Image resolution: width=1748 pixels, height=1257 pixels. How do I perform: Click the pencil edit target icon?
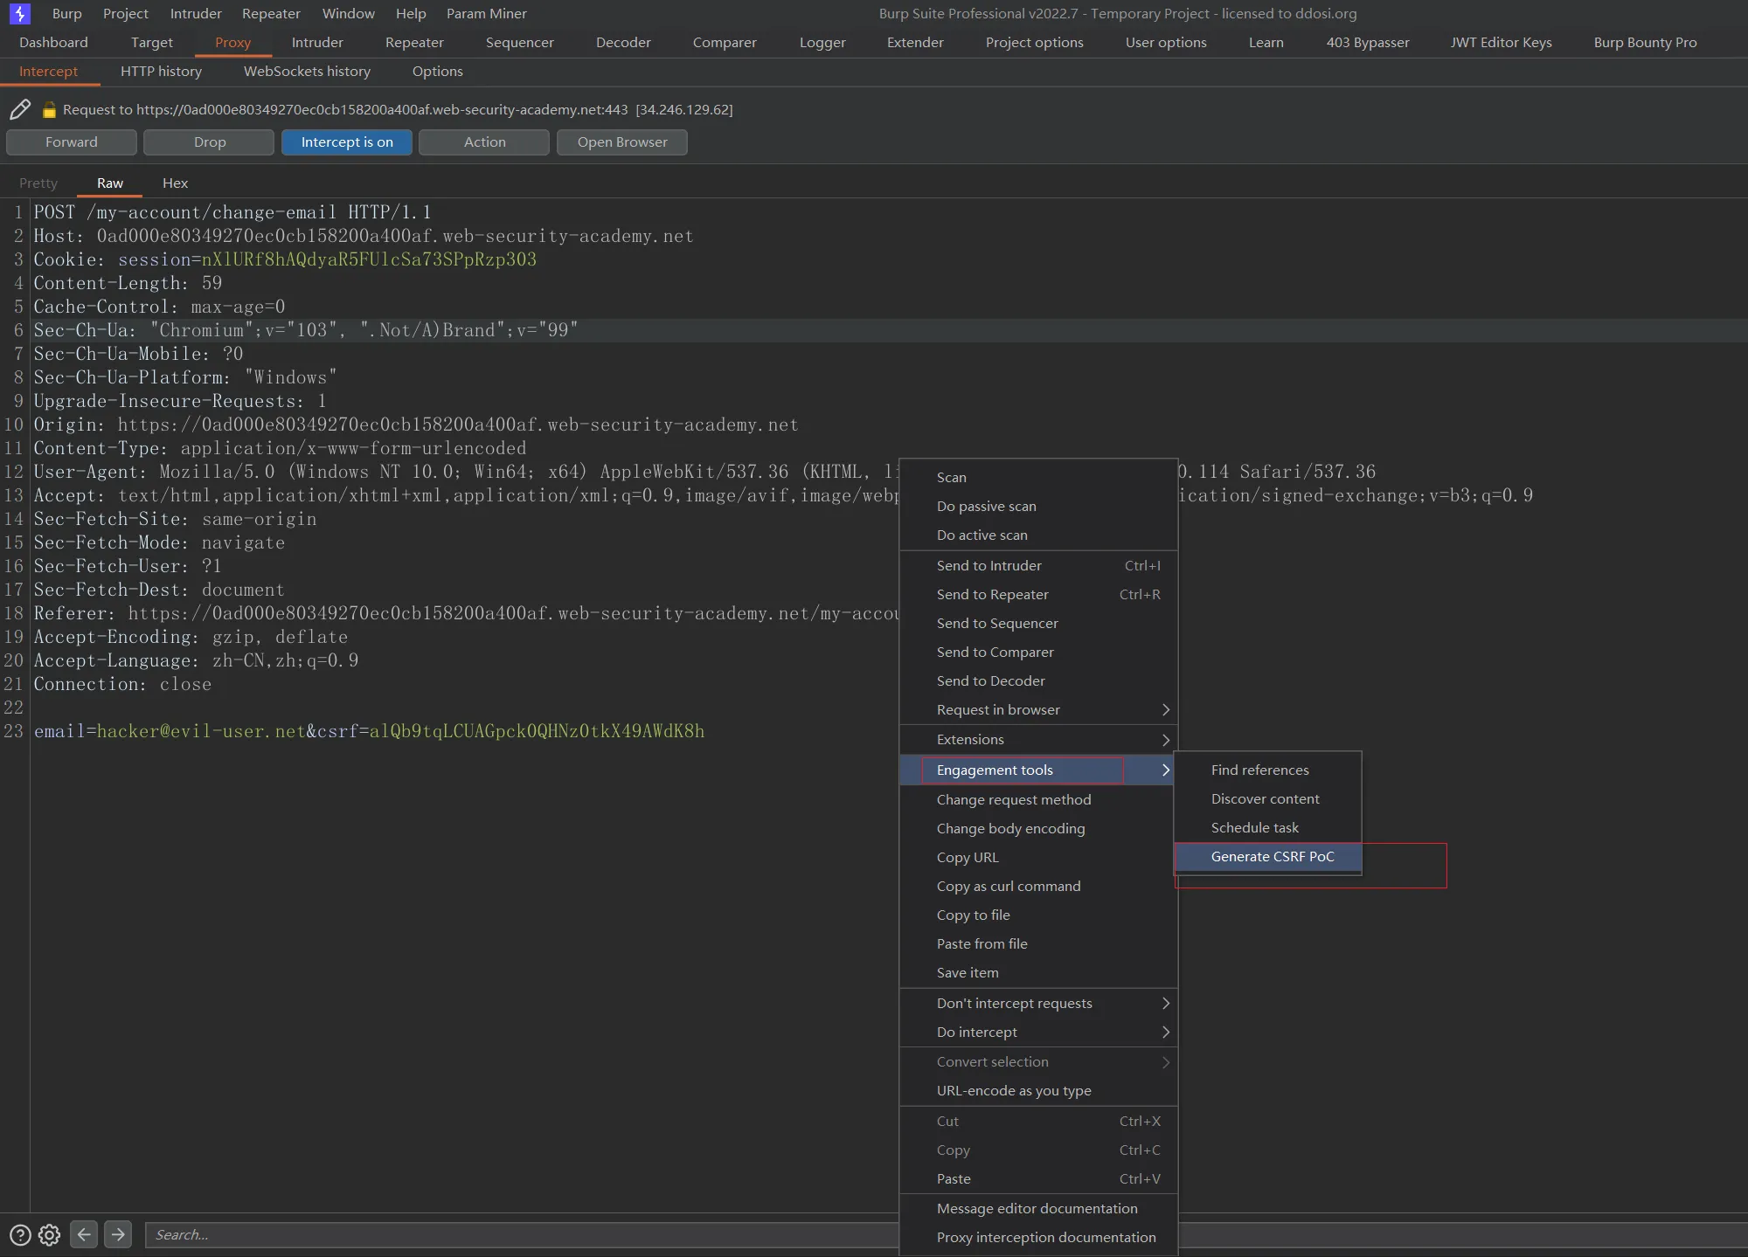[x=19, y=109]
